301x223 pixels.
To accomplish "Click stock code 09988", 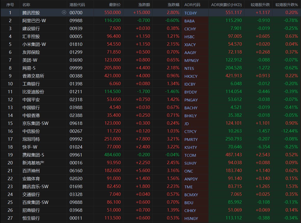I will click(x=76, y=21).
